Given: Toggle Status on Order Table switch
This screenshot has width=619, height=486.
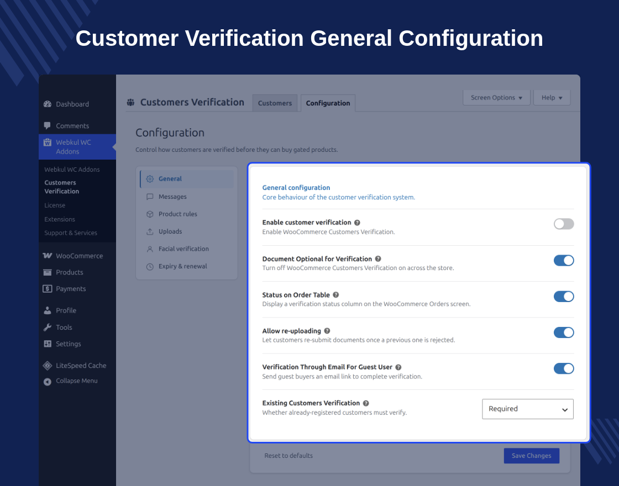Looking at the screenshot, I should pos(564,296).
